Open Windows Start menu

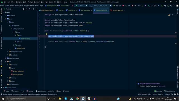tap(3, 98)
